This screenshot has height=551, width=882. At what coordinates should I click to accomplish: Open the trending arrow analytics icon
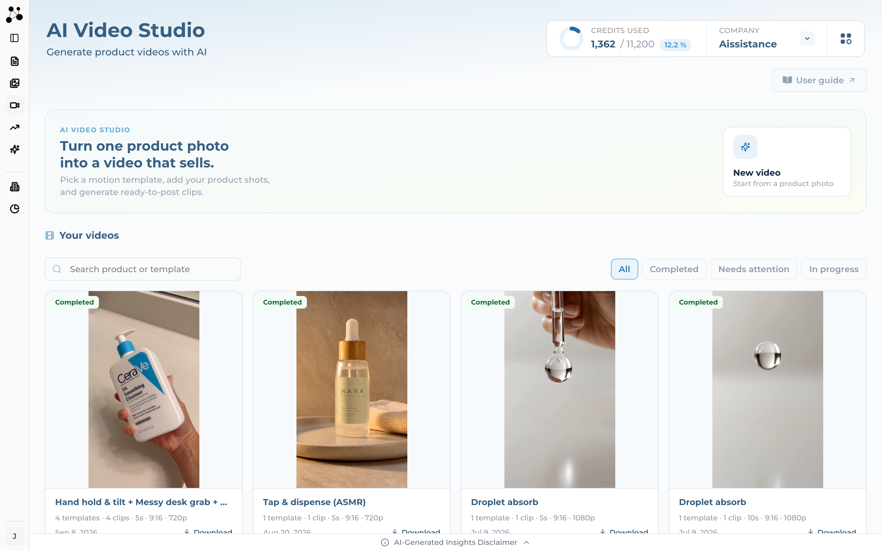pos(15,127)
